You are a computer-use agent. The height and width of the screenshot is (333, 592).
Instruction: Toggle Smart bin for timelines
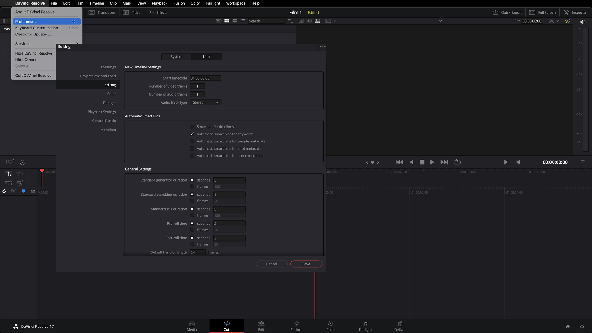coord(192,126)
